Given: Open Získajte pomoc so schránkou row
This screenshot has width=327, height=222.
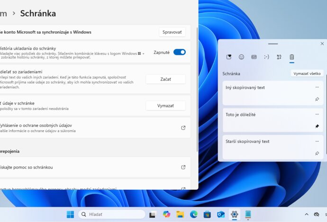Looking at the screenshot, I should [95, 167].
